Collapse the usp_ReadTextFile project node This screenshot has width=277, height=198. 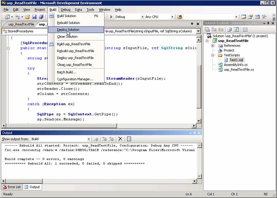207,41
